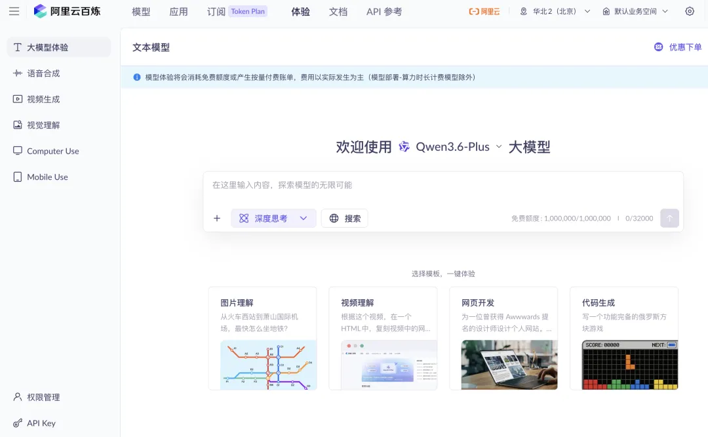The image size is (708, 437).
Task: Click the Tetris game thumbnail
Action: pyautogui.click(x=630, y=365)
